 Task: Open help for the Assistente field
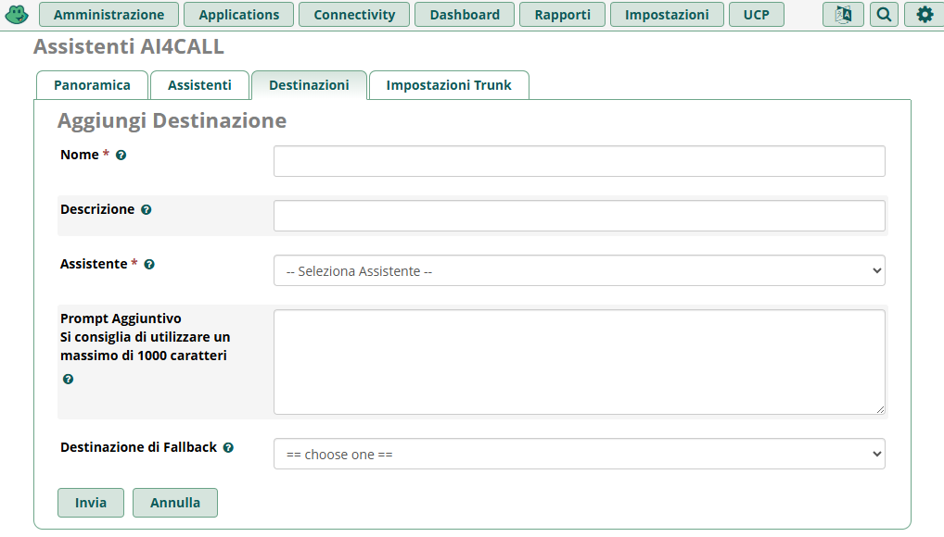coord(149,264)
